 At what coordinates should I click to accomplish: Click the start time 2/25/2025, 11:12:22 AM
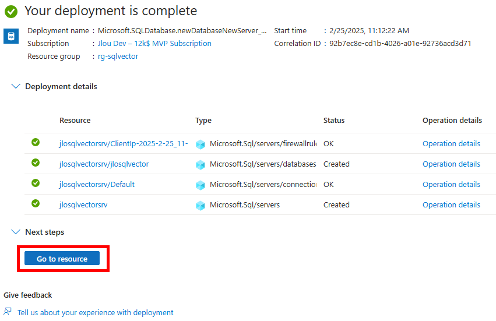(369, 31)
